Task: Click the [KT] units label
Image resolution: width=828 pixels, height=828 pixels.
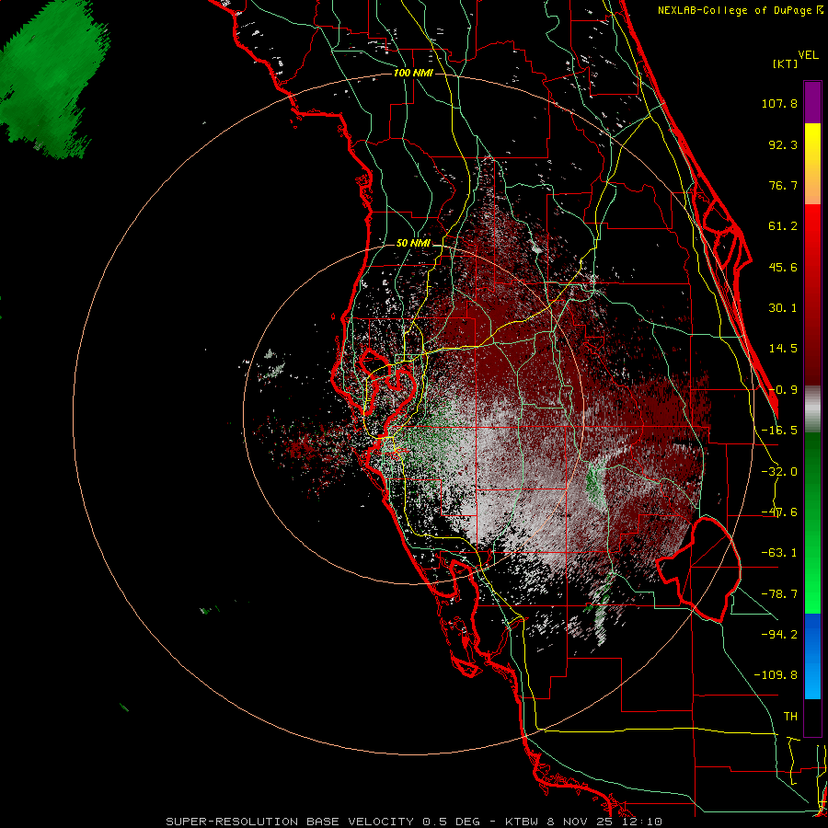Action: [786, 63]
